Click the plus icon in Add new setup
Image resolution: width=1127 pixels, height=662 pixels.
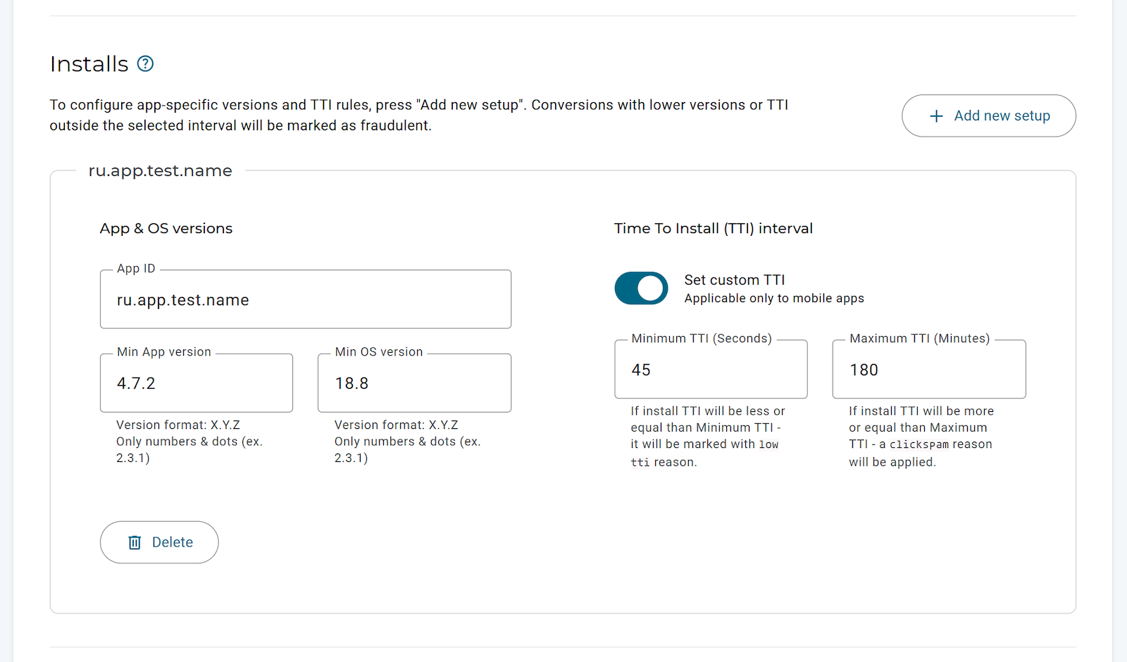coord(936,116)
